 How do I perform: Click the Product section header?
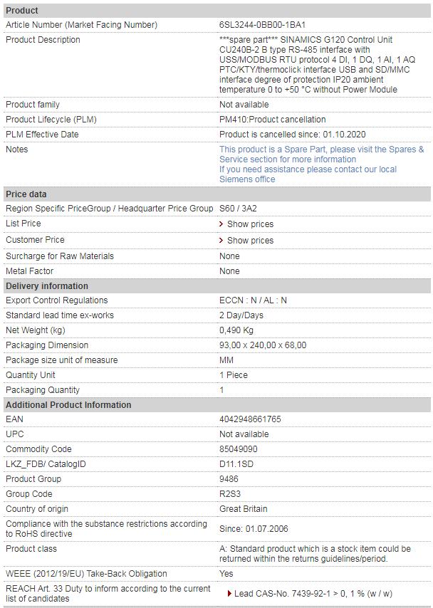pyautogui.click(x=22, y=11)
